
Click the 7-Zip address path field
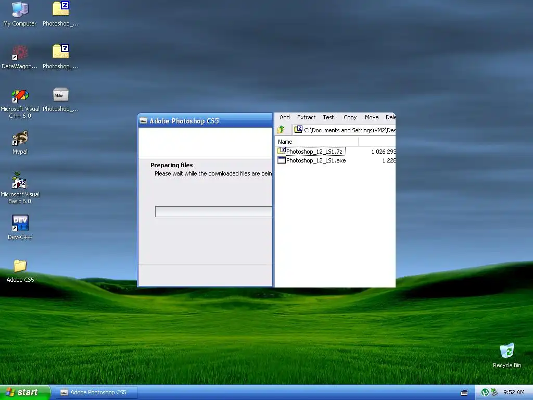344,130
